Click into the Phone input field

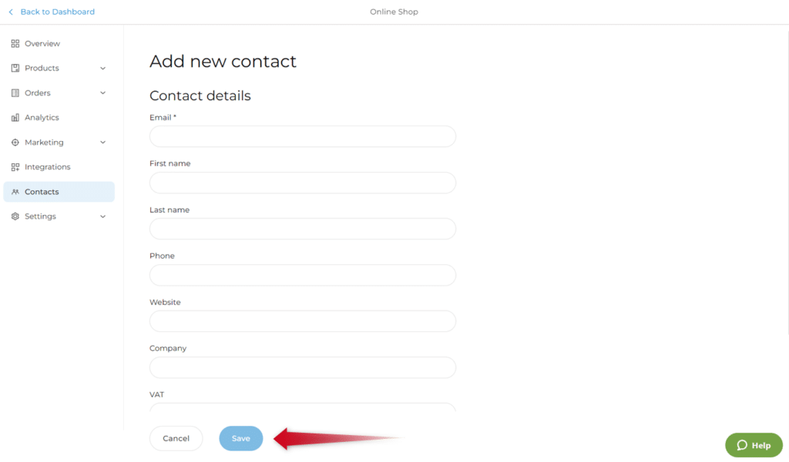[302, 275]
